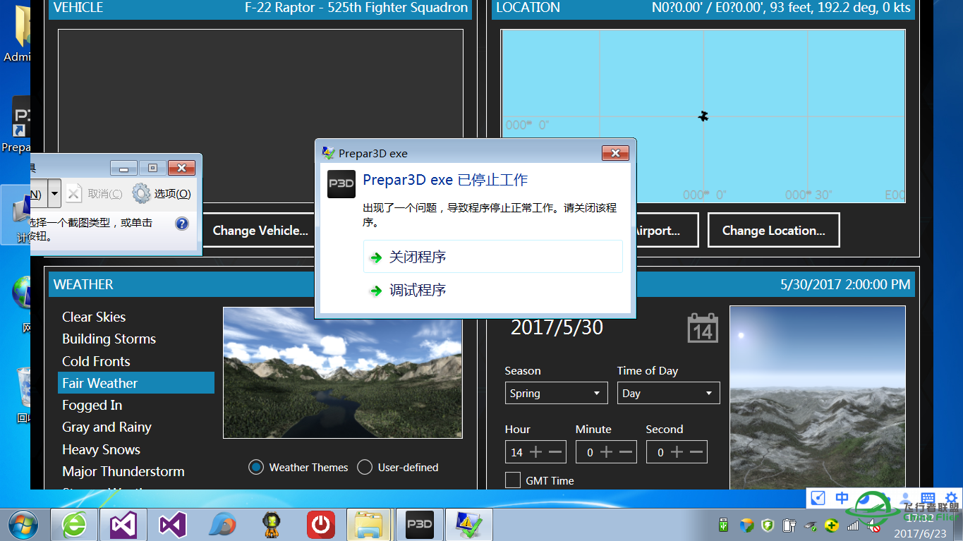963x541 pixels.
Task: Select Cold Fronts weather theme
Action: point(96,361)
